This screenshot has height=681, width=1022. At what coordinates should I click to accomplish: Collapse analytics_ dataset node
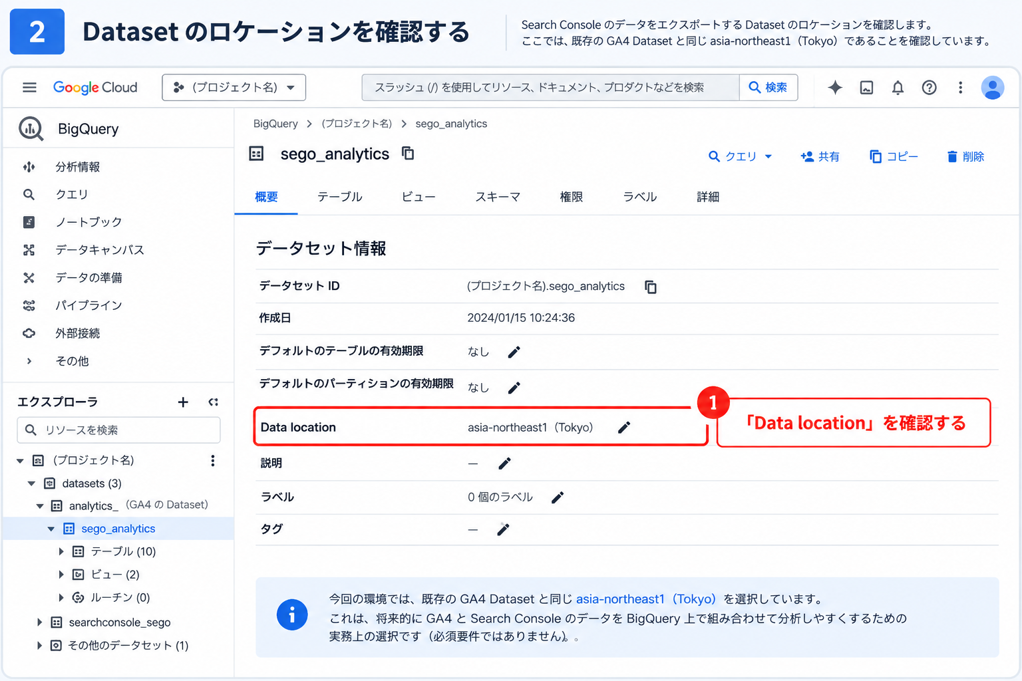point(40,506)
